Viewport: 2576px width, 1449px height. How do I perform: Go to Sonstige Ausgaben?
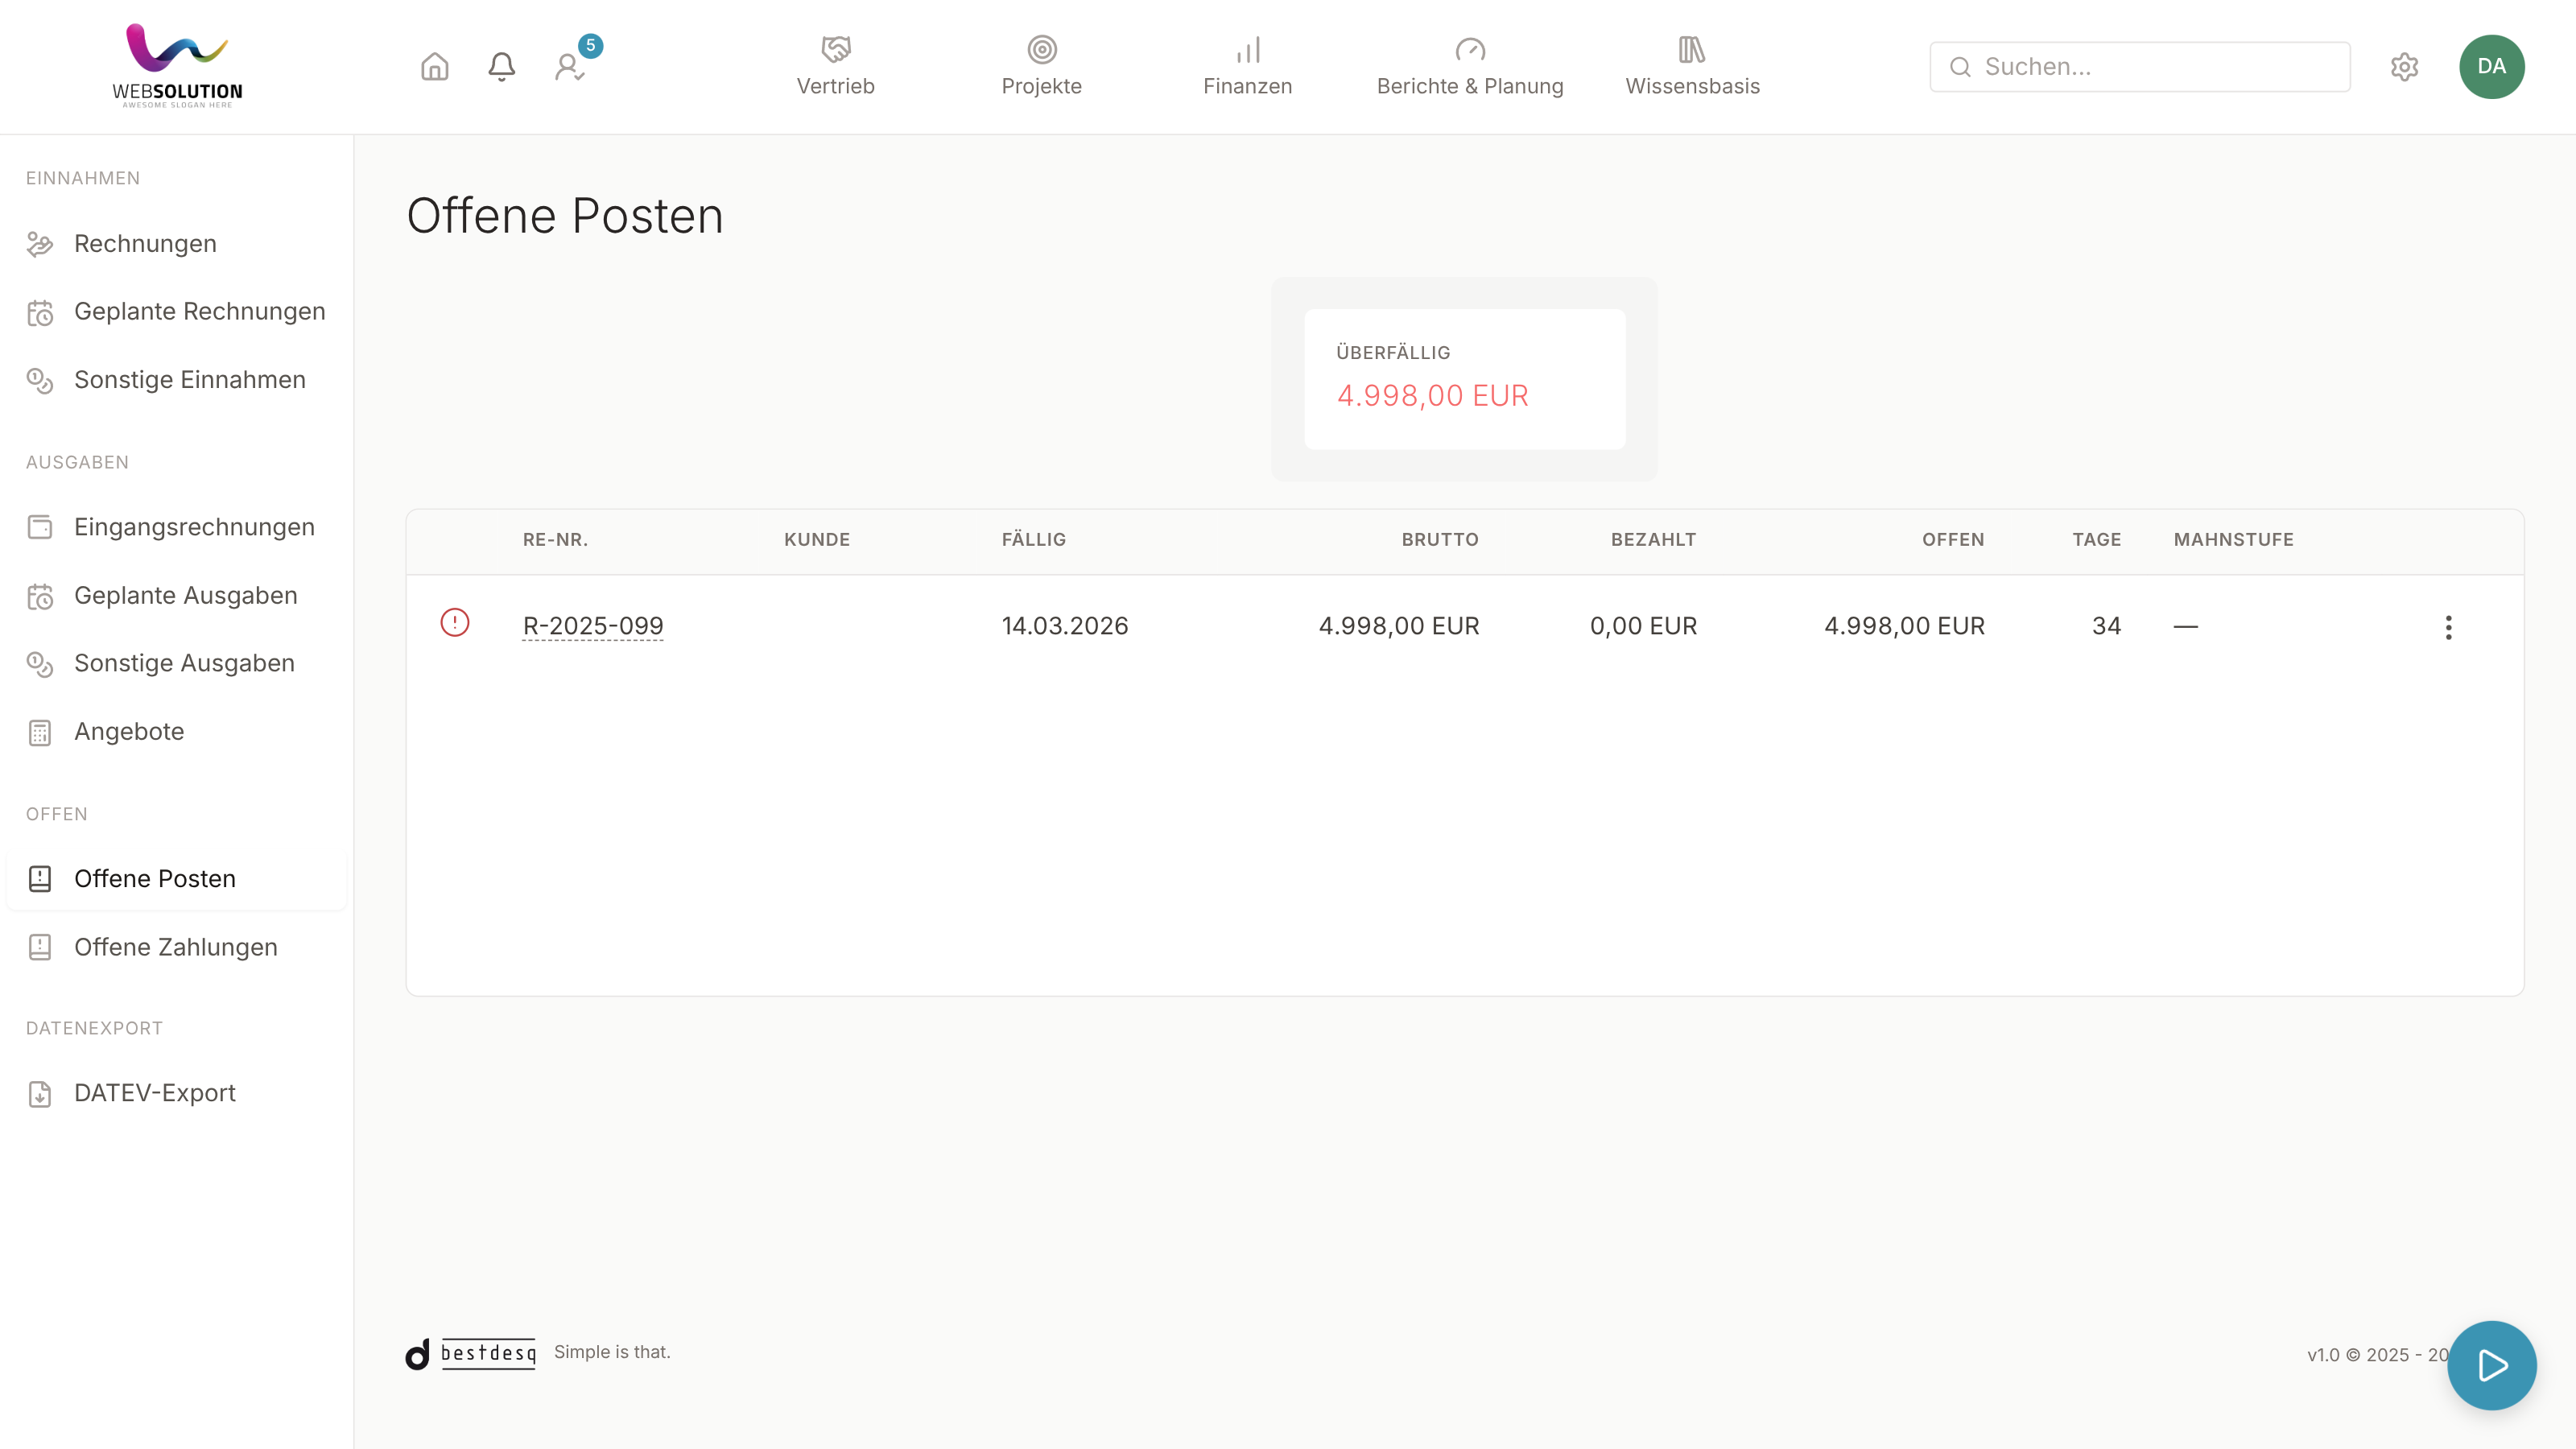pos(176,663)
